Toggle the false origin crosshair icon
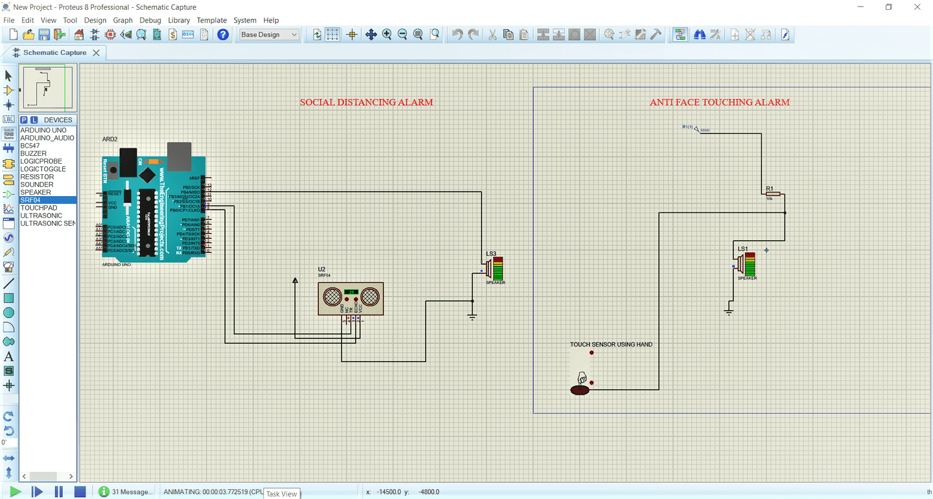 coord(352,35)
